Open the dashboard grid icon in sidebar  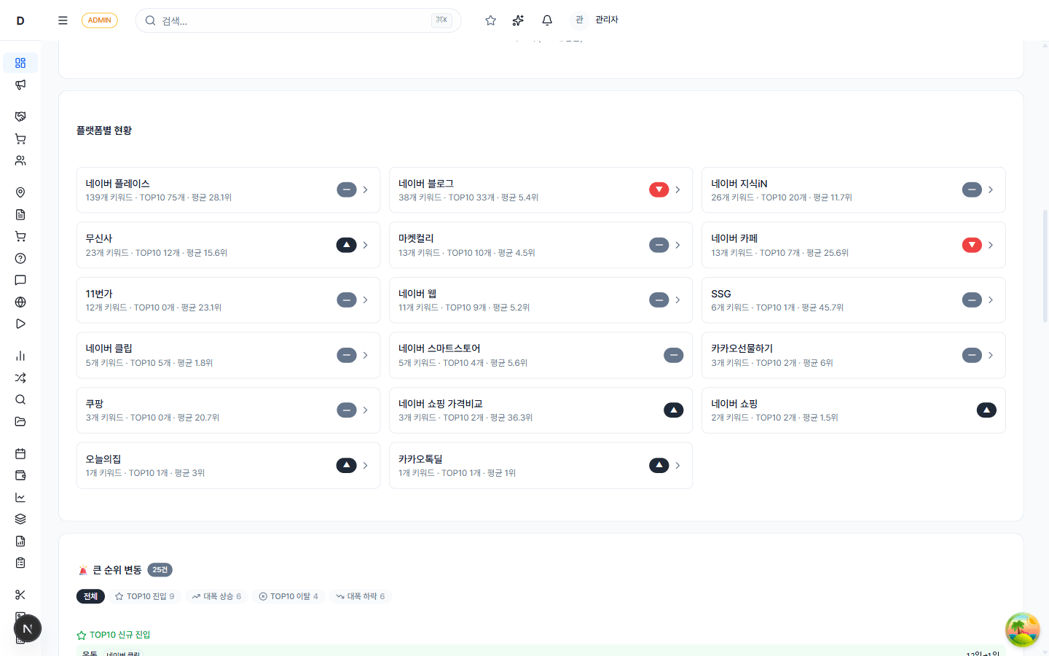(20, 63)
